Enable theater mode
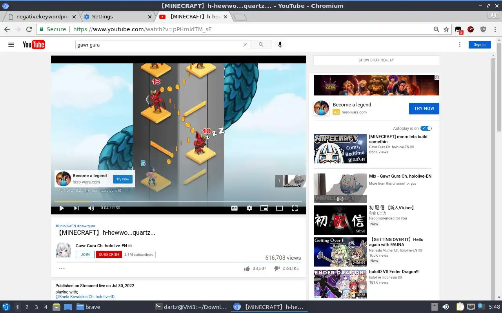 coord(279,208)
